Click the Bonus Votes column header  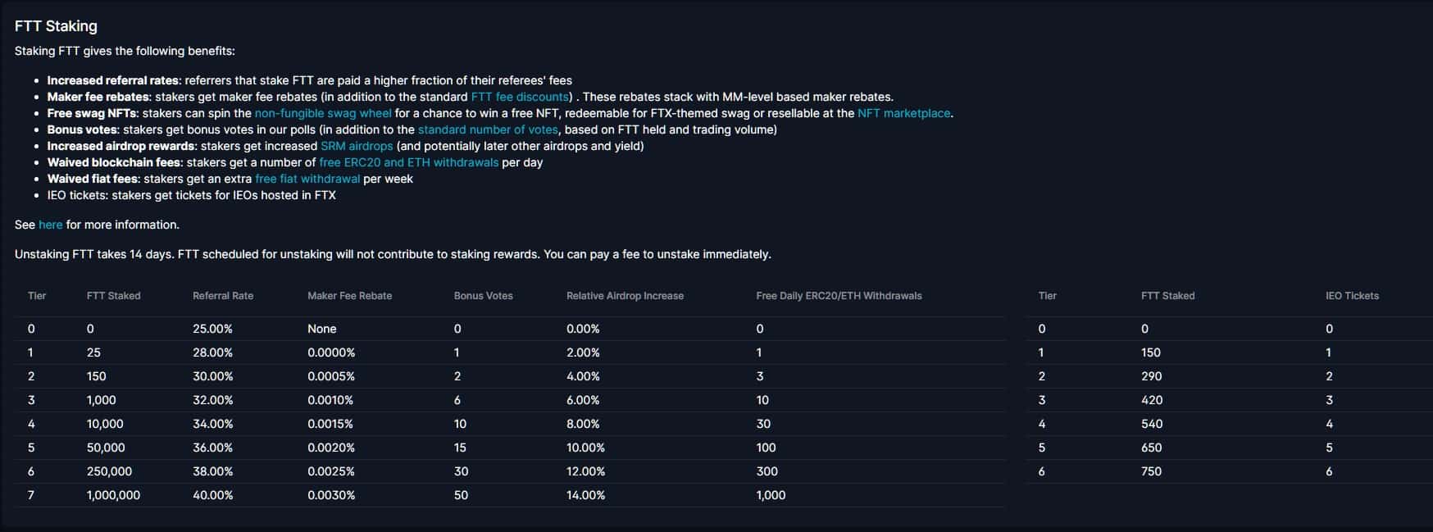click(484, 296)
